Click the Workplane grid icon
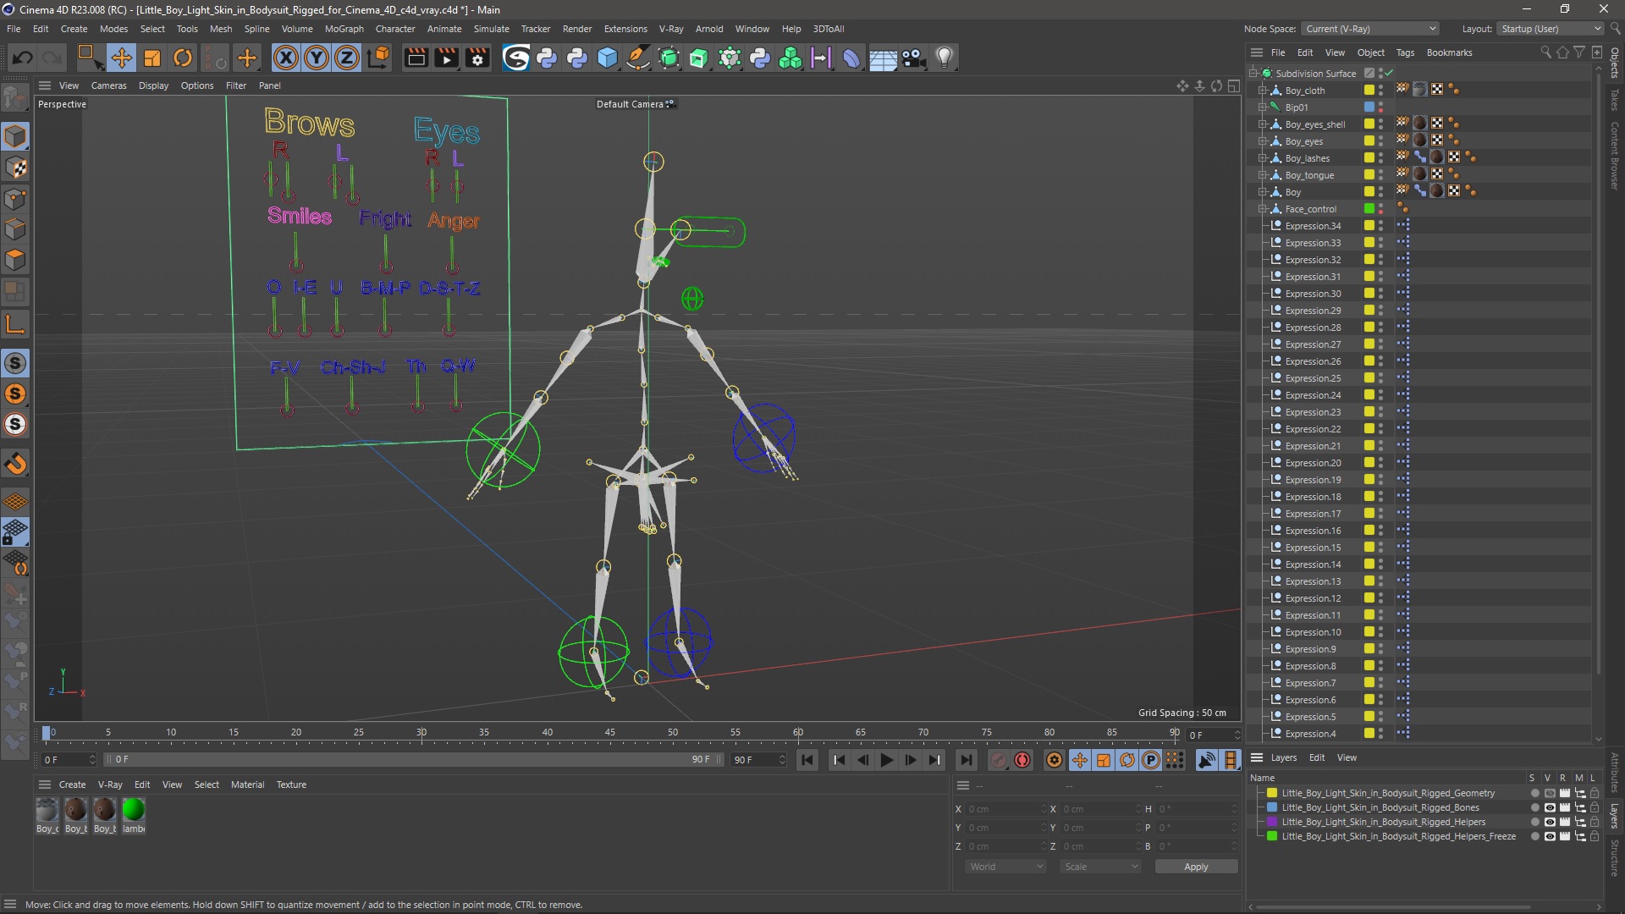 15,502
